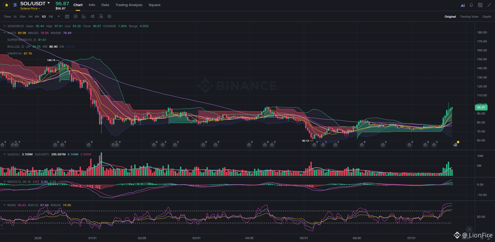Collapse the MA indicator legend
This screenshot has height=242, width=495.
[x=4, y=33]
